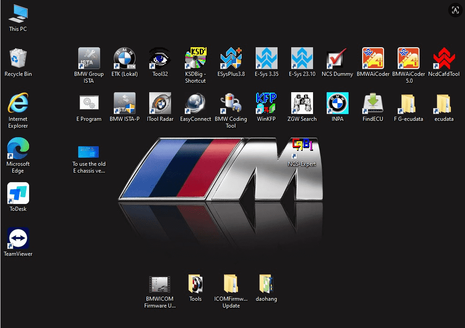
Task: Click the NCS-Expert shortcut icon
Action: 302,149
